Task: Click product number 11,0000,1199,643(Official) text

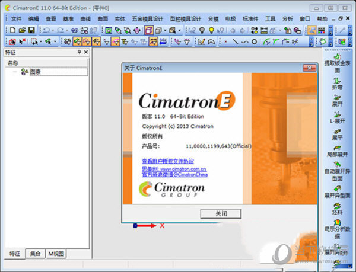Action: point(218,146)
